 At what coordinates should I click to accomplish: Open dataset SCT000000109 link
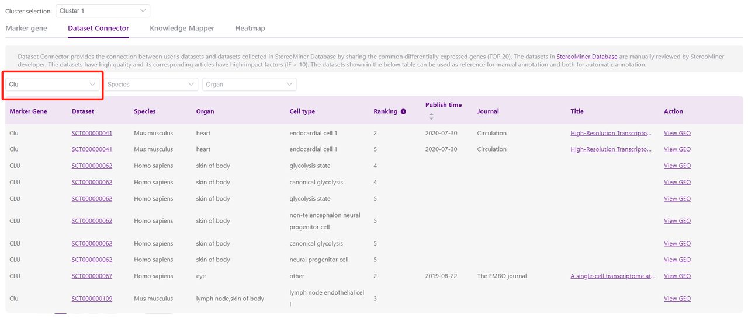point(92,299)
